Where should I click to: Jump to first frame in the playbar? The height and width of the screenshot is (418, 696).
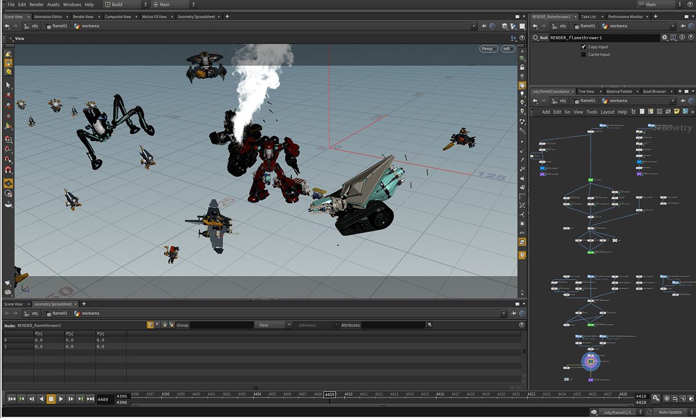click(12, 399)
